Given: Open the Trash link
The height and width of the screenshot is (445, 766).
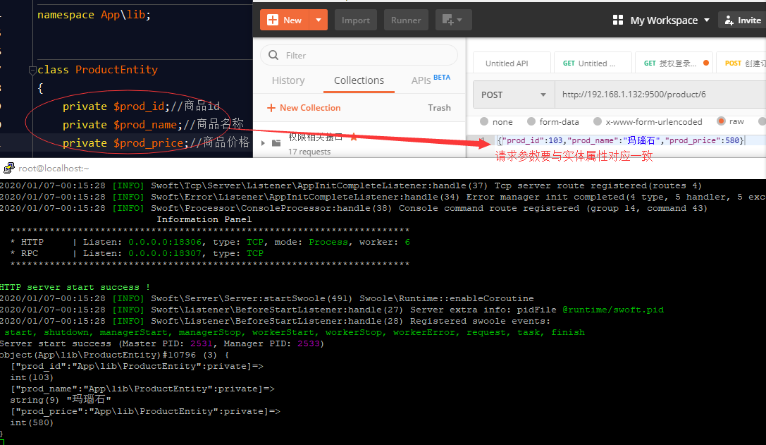Looking at the screenshot, I should (439, 108).
